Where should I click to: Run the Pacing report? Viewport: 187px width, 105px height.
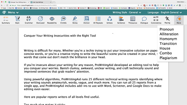pyautogui.click(x=167, y=20)
